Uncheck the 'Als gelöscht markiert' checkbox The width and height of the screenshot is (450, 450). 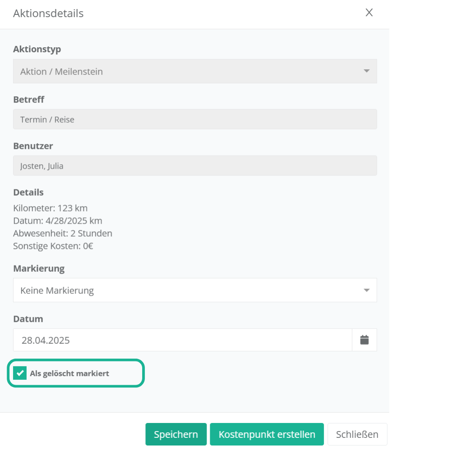[x=20, y=373]
